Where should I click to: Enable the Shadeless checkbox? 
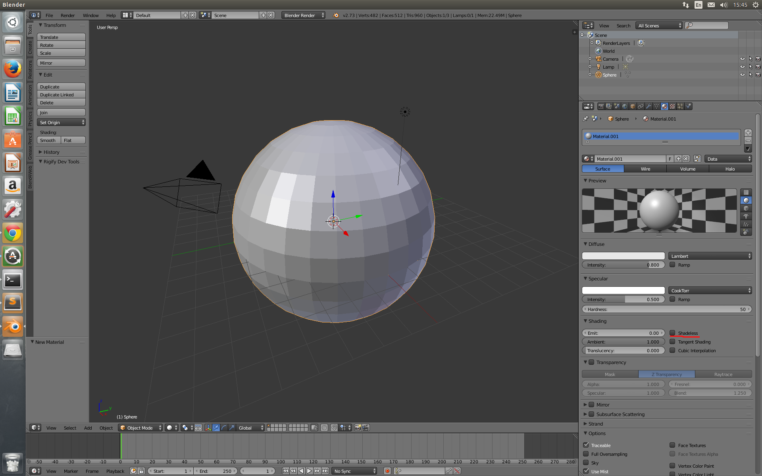click(672, 333)
